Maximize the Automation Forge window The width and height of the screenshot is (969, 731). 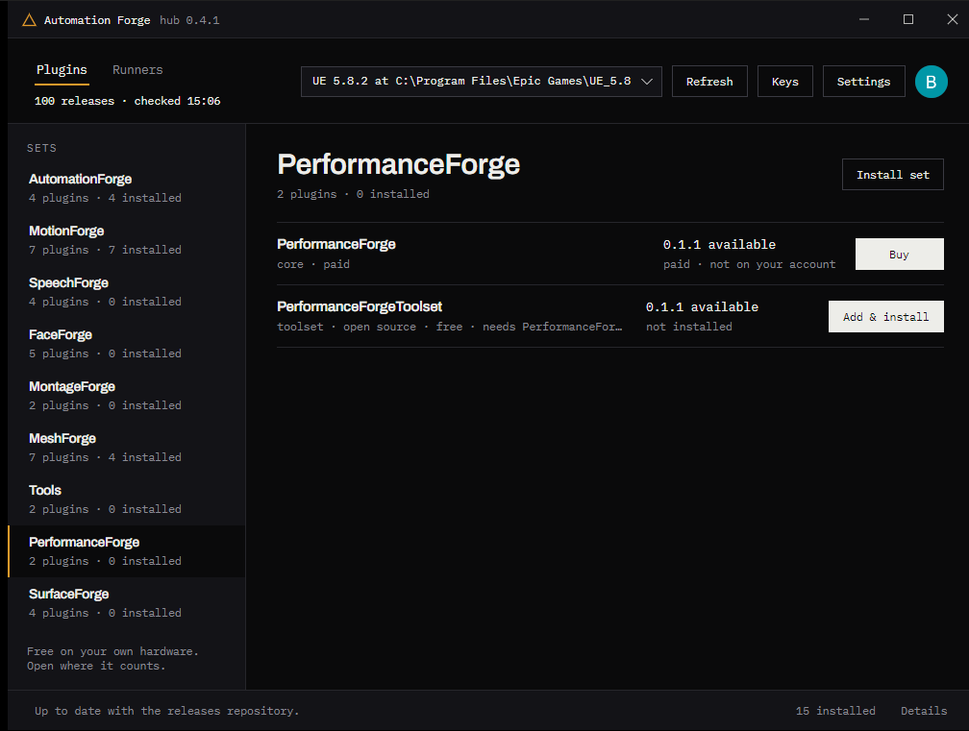(907, 20)
